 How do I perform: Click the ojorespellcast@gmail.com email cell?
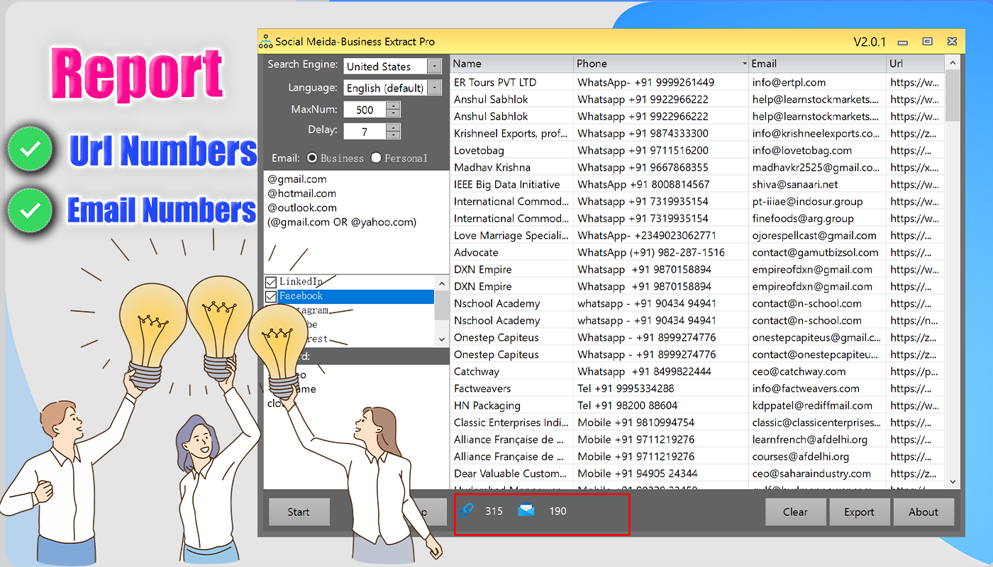pyautogui.click(x=817, y=235)
